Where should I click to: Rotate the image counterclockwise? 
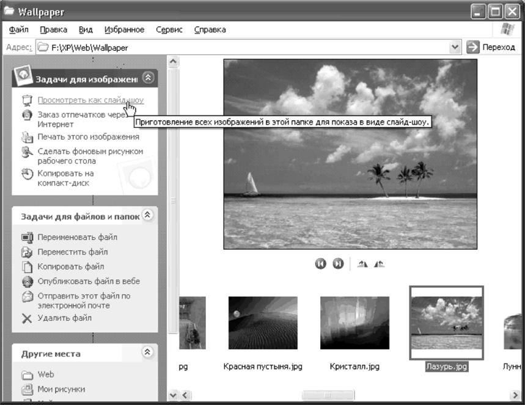click(380, 264)
